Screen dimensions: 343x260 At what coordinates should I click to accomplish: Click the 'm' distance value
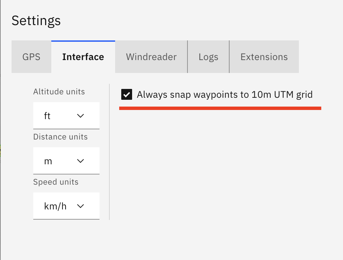[x=48, y=161]
